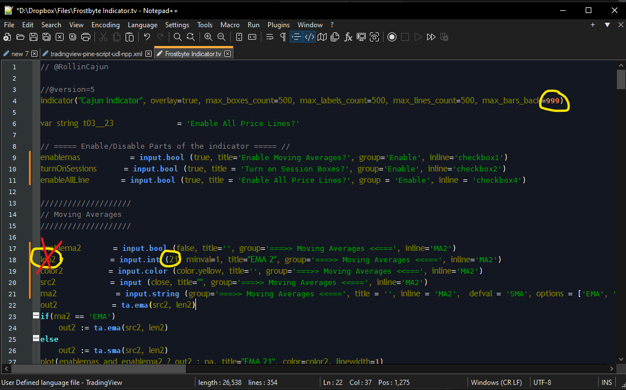Open the Document List panel icon
The image size is (626, 390).
[335, 37]
